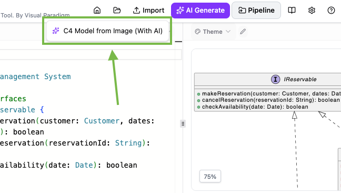Click the 'System' word in code comment
Screen dimensions: 341x193
click(57, 76)
